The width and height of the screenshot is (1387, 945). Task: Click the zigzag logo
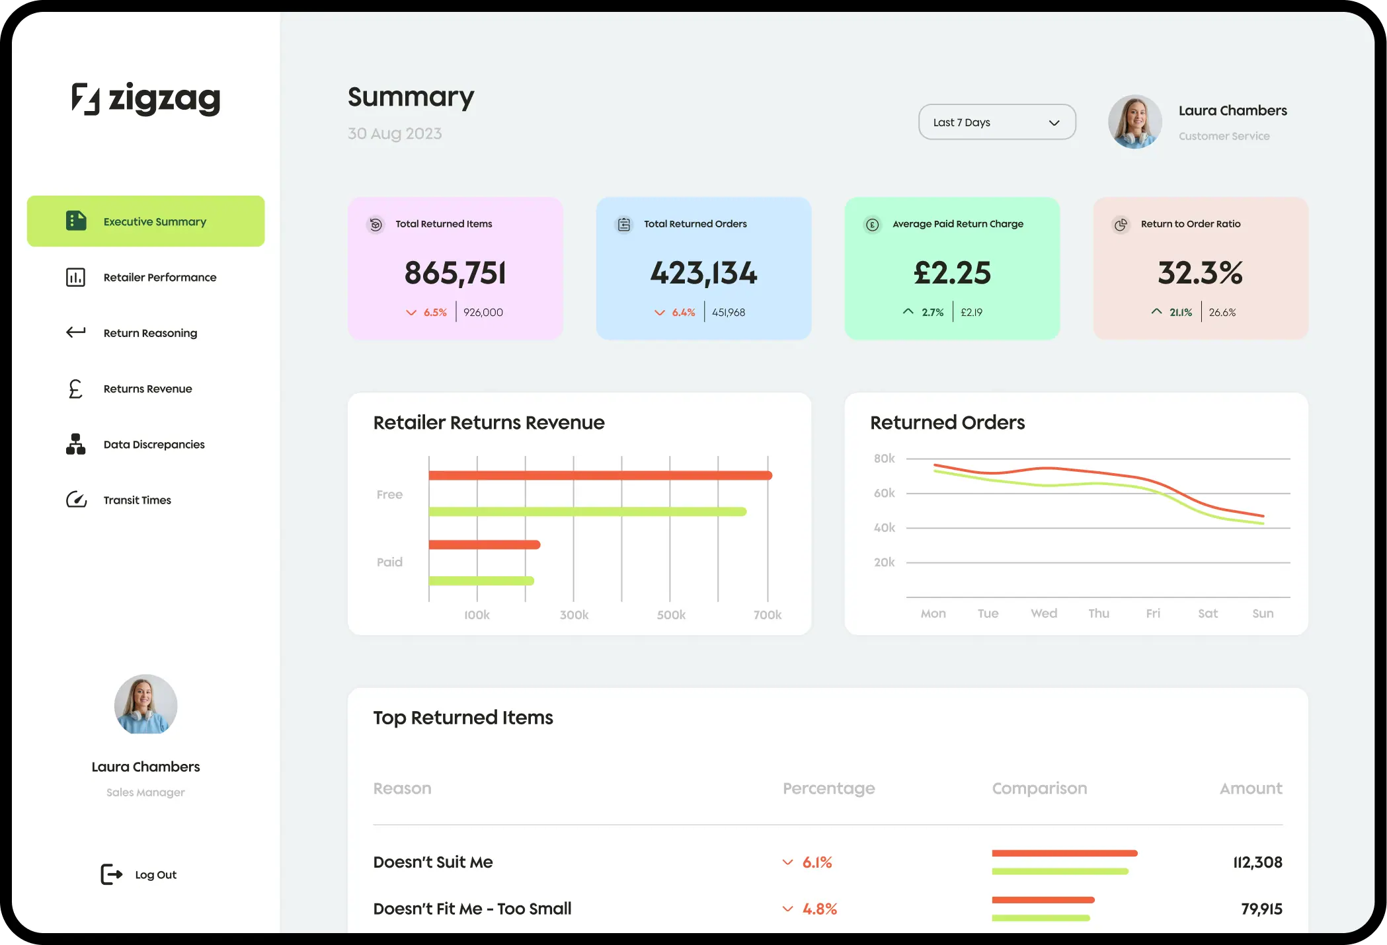[x=145, y=98]
